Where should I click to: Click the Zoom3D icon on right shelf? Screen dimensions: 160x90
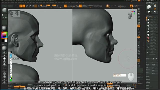(x=139, y=48)
